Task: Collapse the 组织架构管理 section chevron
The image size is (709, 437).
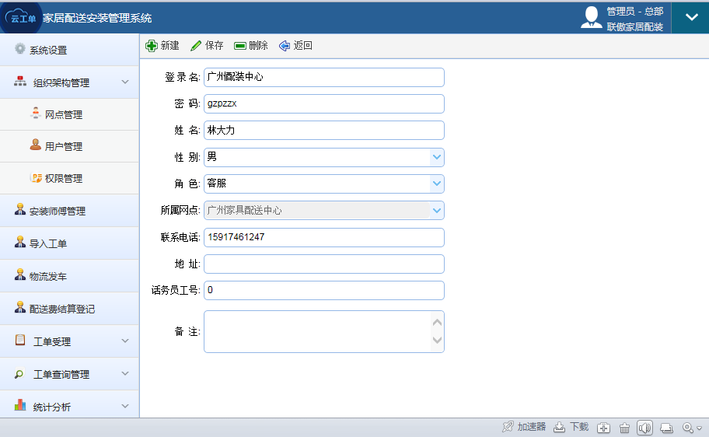Action: point(125,82)
